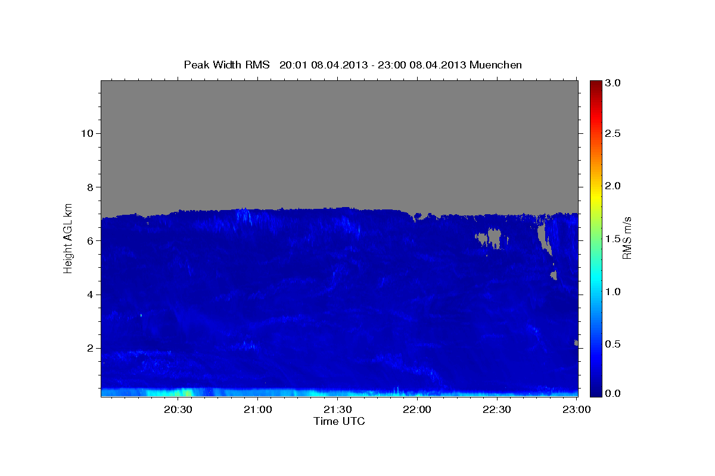
Task: Click the colorbar value 3.0
Action: [x=613, y=83]
